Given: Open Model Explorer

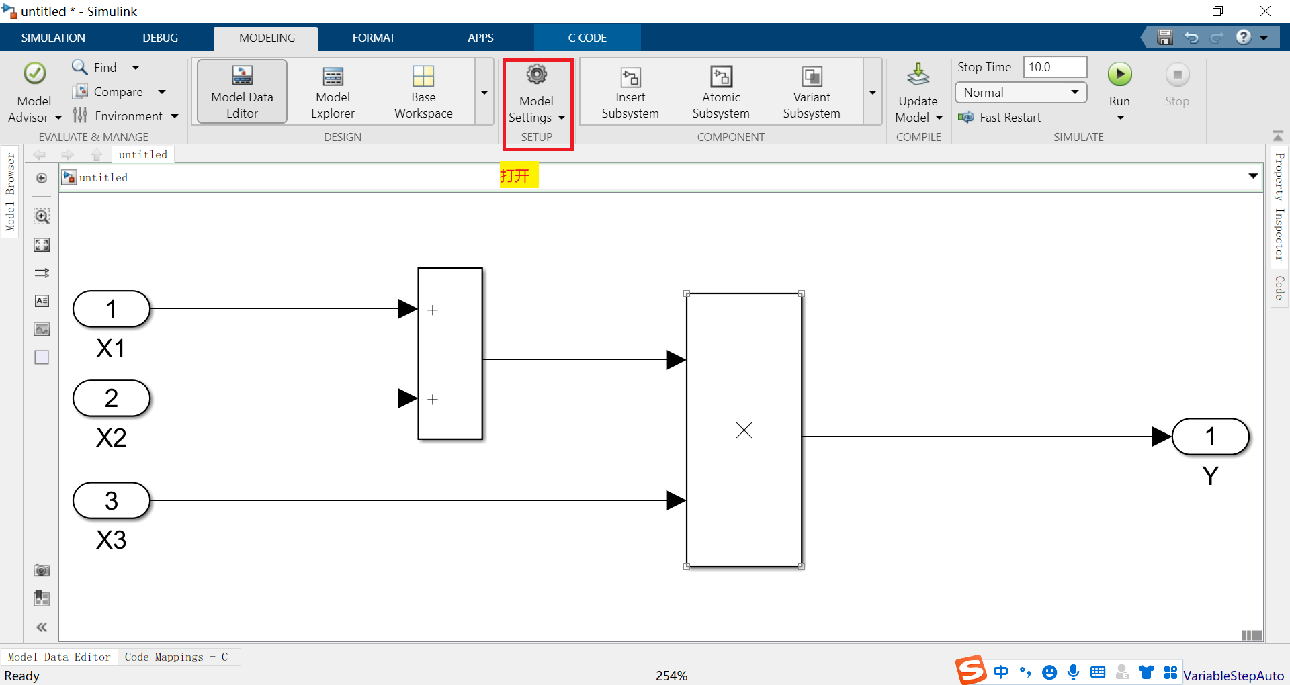Looking at the screenshot, I should (333, 92).
